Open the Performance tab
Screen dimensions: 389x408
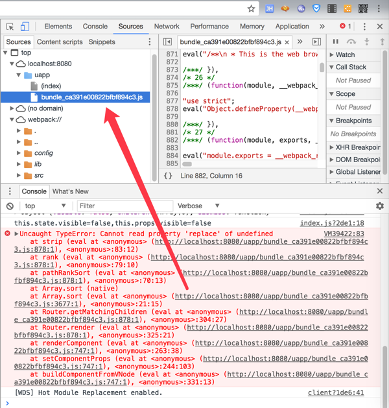pyautogui.click(x=209, y=27)
